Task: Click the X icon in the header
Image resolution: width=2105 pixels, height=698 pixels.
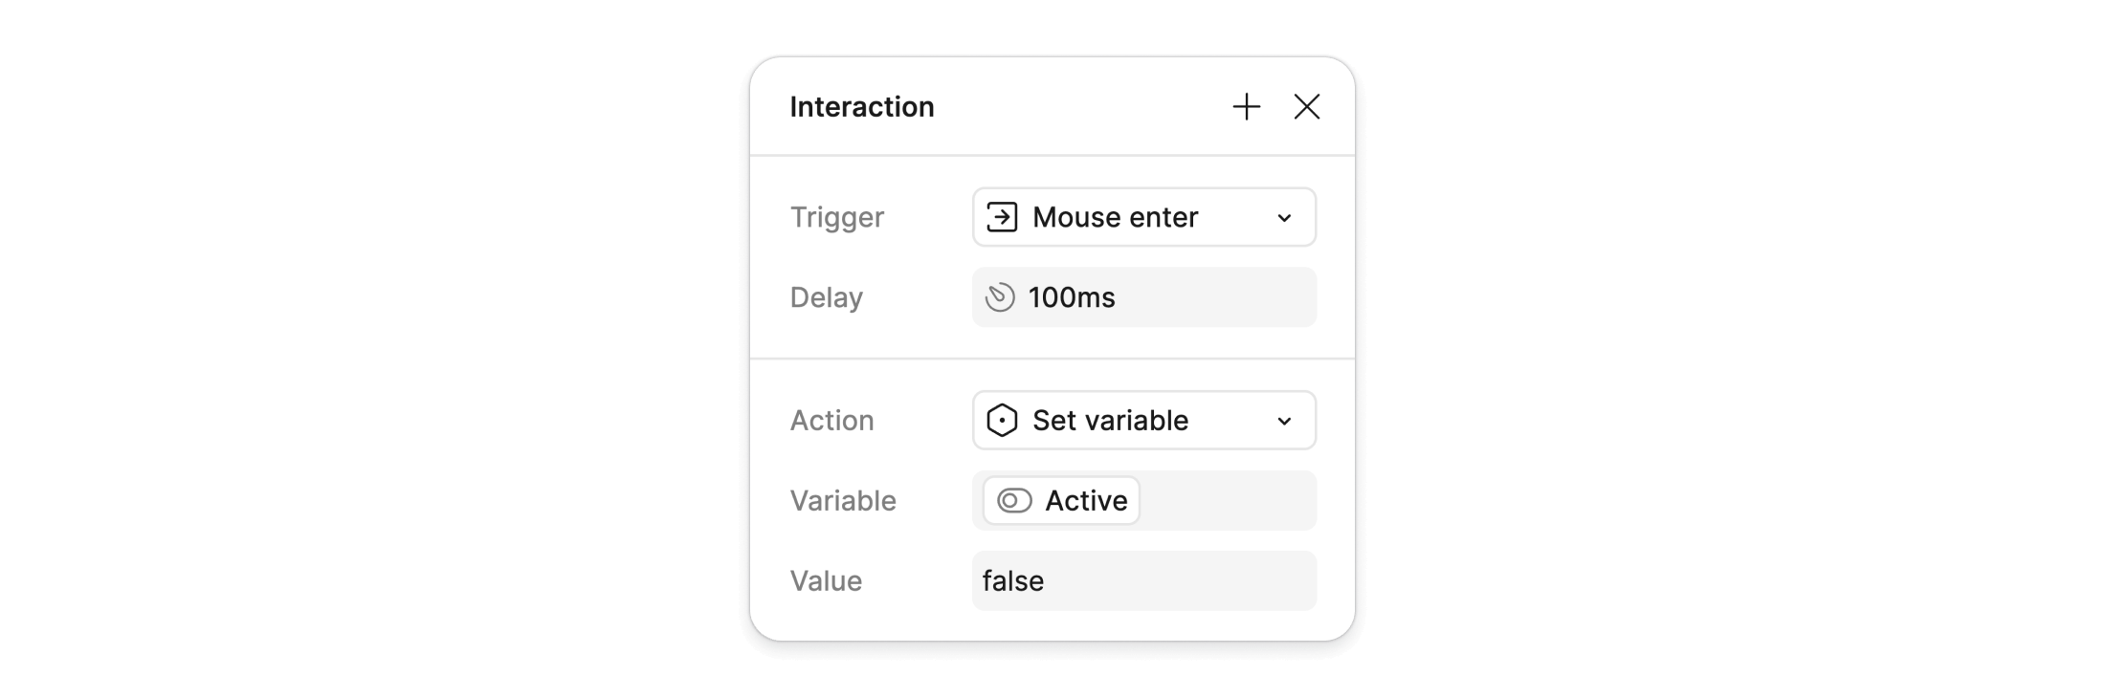Action: [1307, 106]
